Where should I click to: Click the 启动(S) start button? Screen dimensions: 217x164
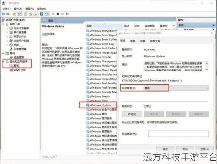[132, 114]
